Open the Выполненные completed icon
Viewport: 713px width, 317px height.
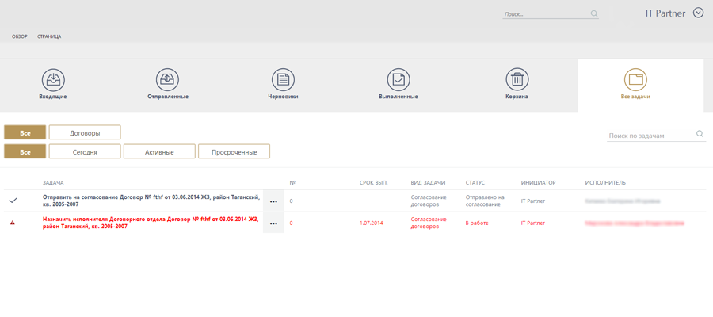point(398,81)
